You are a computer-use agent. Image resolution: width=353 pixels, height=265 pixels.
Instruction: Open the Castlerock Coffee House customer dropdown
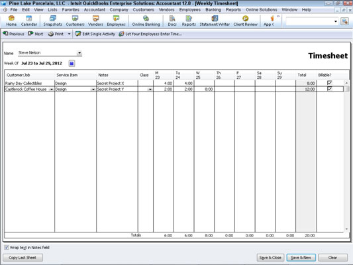click(52, 89)
